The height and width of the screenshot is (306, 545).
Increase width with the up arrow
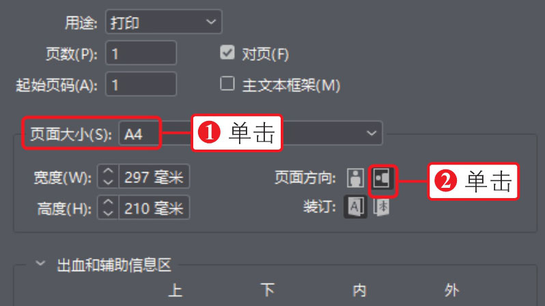109,171
